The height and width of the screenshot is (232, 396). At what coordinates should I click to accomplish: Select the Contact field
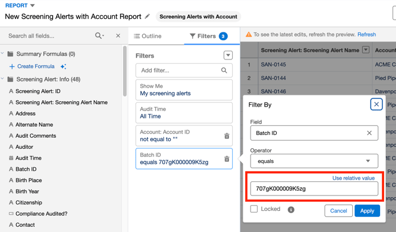25,225
